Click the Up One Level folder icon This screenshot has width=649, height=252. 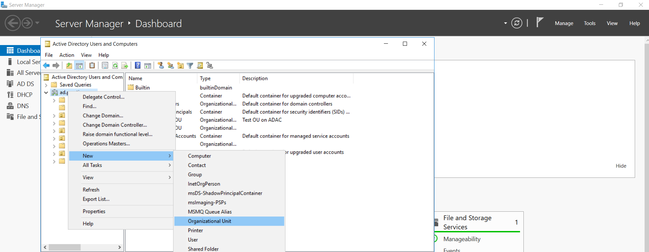pos(69,65)
